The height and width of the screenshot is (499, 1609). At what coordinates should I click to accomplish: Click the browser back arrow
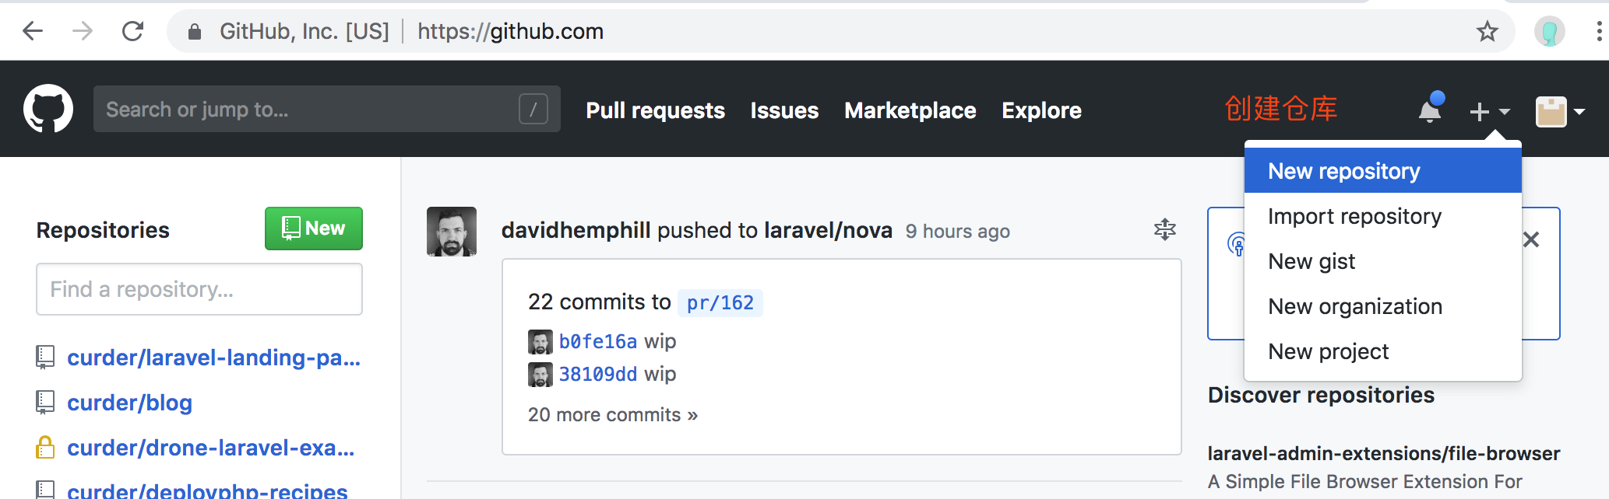(33, 31)
